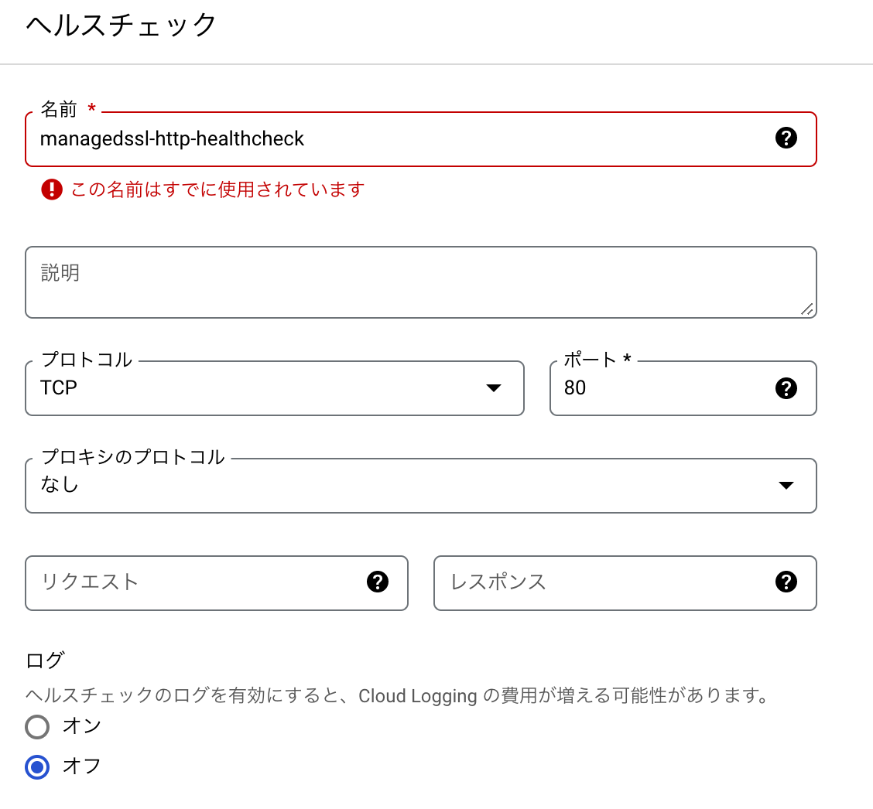Show help for the リクエスト input

click(378, 582)
